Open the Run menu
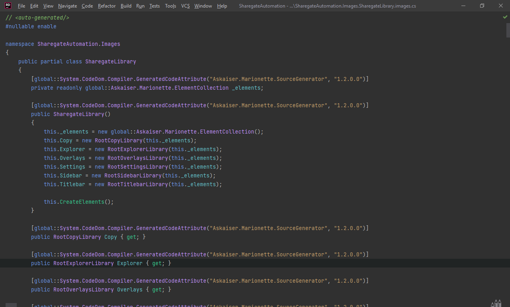This screenshot has width=510, height=307. pos(140,6)
